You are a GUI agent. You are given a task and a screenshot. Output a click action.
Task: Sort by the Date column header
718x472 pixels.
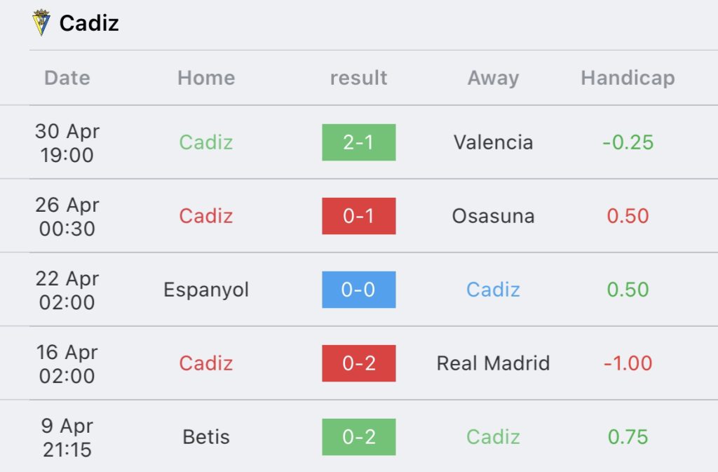(x=67, y=78)
